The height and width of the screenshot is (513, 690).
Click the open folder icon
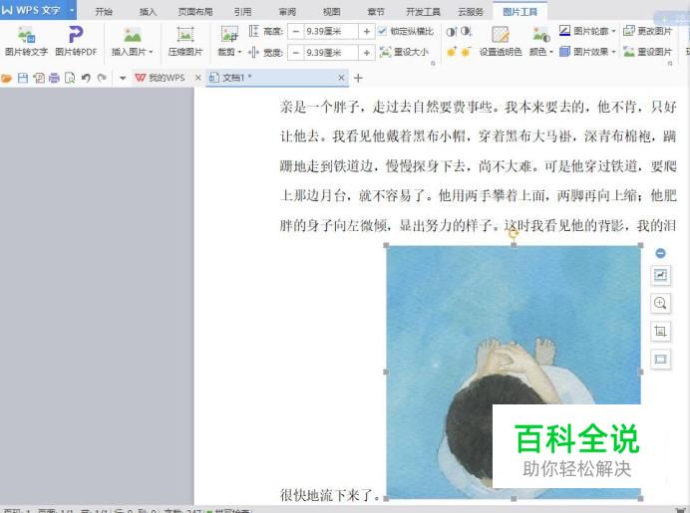click(6, 79)
